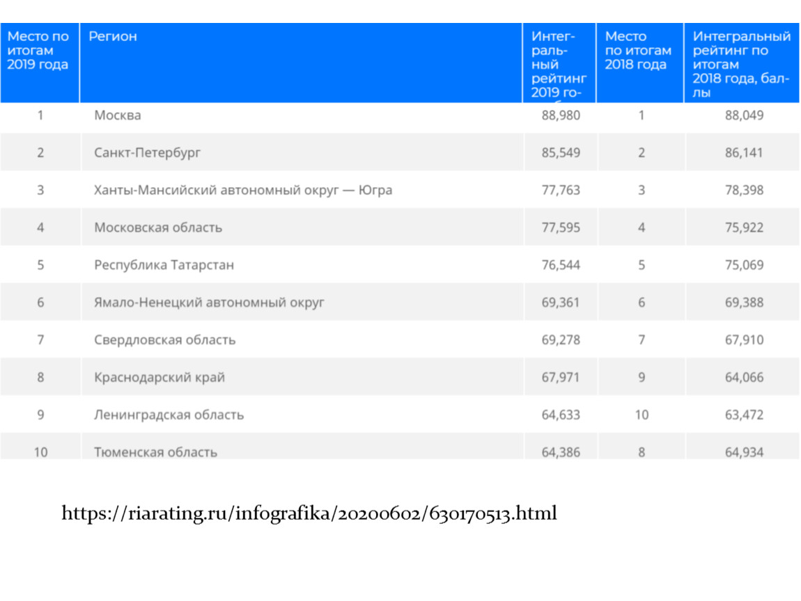The height and width of the screenshot is (601, 801).
Task: Click the 2018 rating value 86,141
Action: coord(745,152)
